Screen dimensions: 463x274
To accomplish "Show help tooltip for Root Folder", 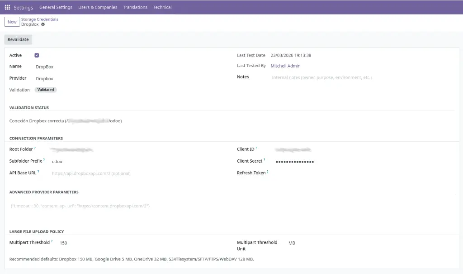I will pos(35,148).
